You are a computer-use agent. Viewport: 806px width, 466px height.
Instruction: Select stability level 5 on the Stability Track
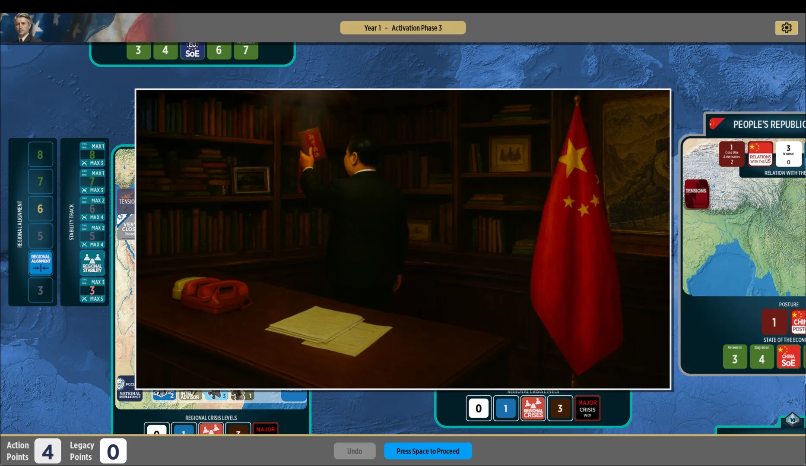[x=92, y=236]
